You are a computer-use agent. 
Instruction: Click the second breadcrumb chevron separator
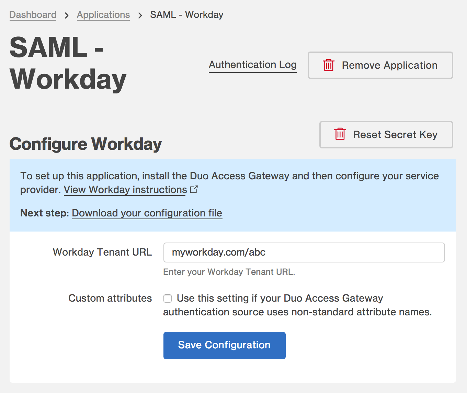[x=140, y=14]
